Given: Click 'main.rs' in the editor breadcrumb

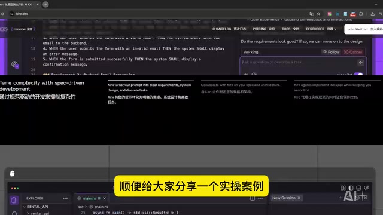Looking at the screenshot, I should pyautogui.click(x=101, y=207).
